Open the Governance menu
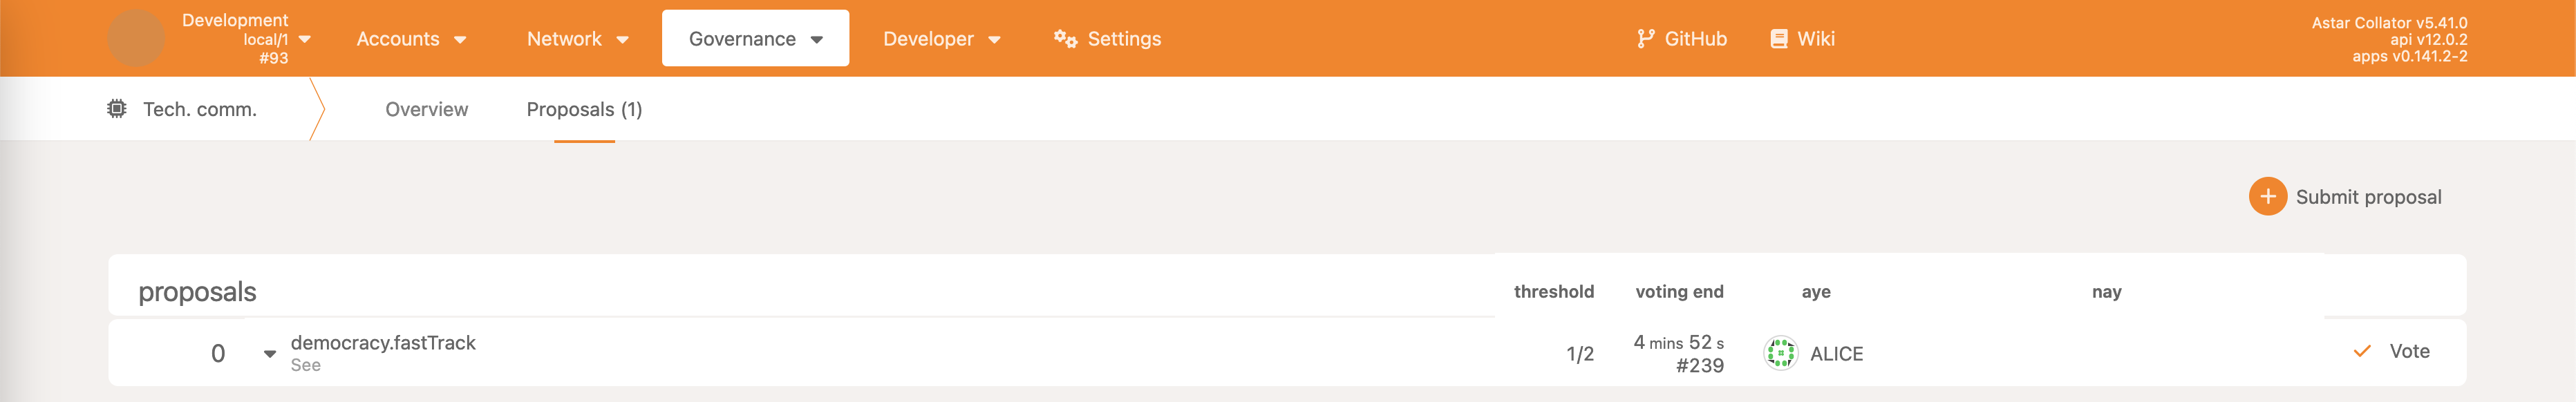The height and width of the screenshot is (402, 2576). tap(755, 39)
